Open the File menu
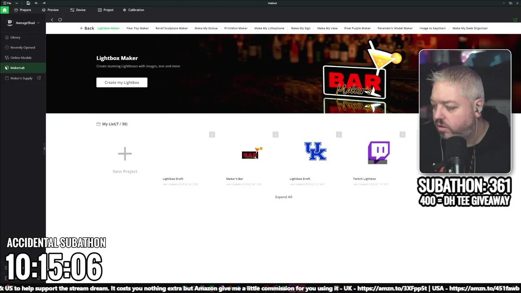521x293 pixels. pos(7,3)
